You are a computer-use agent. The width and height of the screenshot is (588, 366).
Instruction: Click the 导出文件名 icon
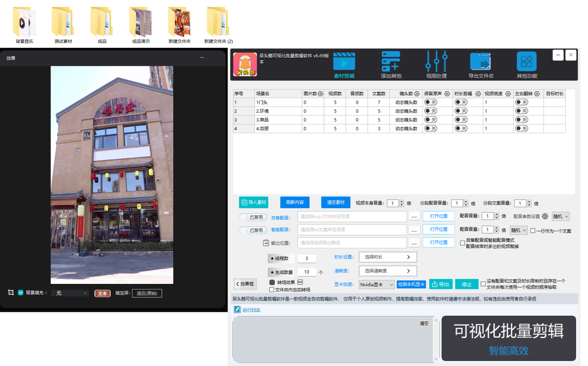coord(481,65)
